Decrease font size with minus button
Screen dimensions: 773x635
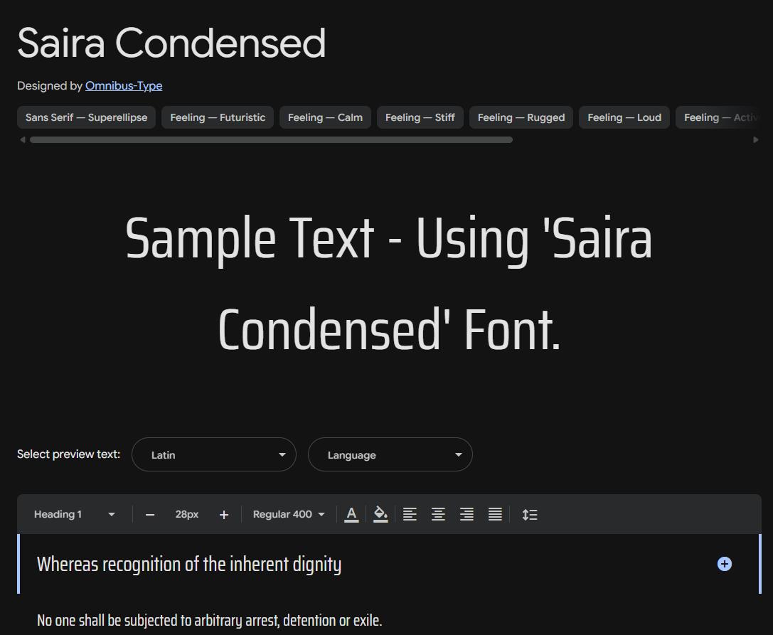150,515
